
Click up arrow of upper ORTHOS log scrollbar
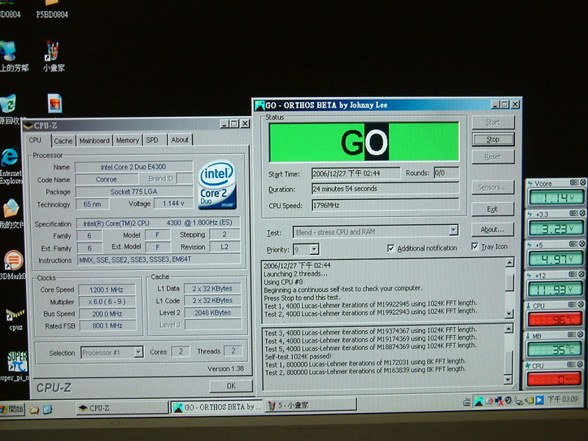tap(509, 262)
